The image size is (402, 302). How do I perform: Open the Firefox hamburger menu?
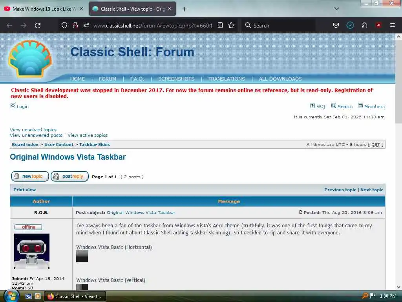click(x=393, y=25)
